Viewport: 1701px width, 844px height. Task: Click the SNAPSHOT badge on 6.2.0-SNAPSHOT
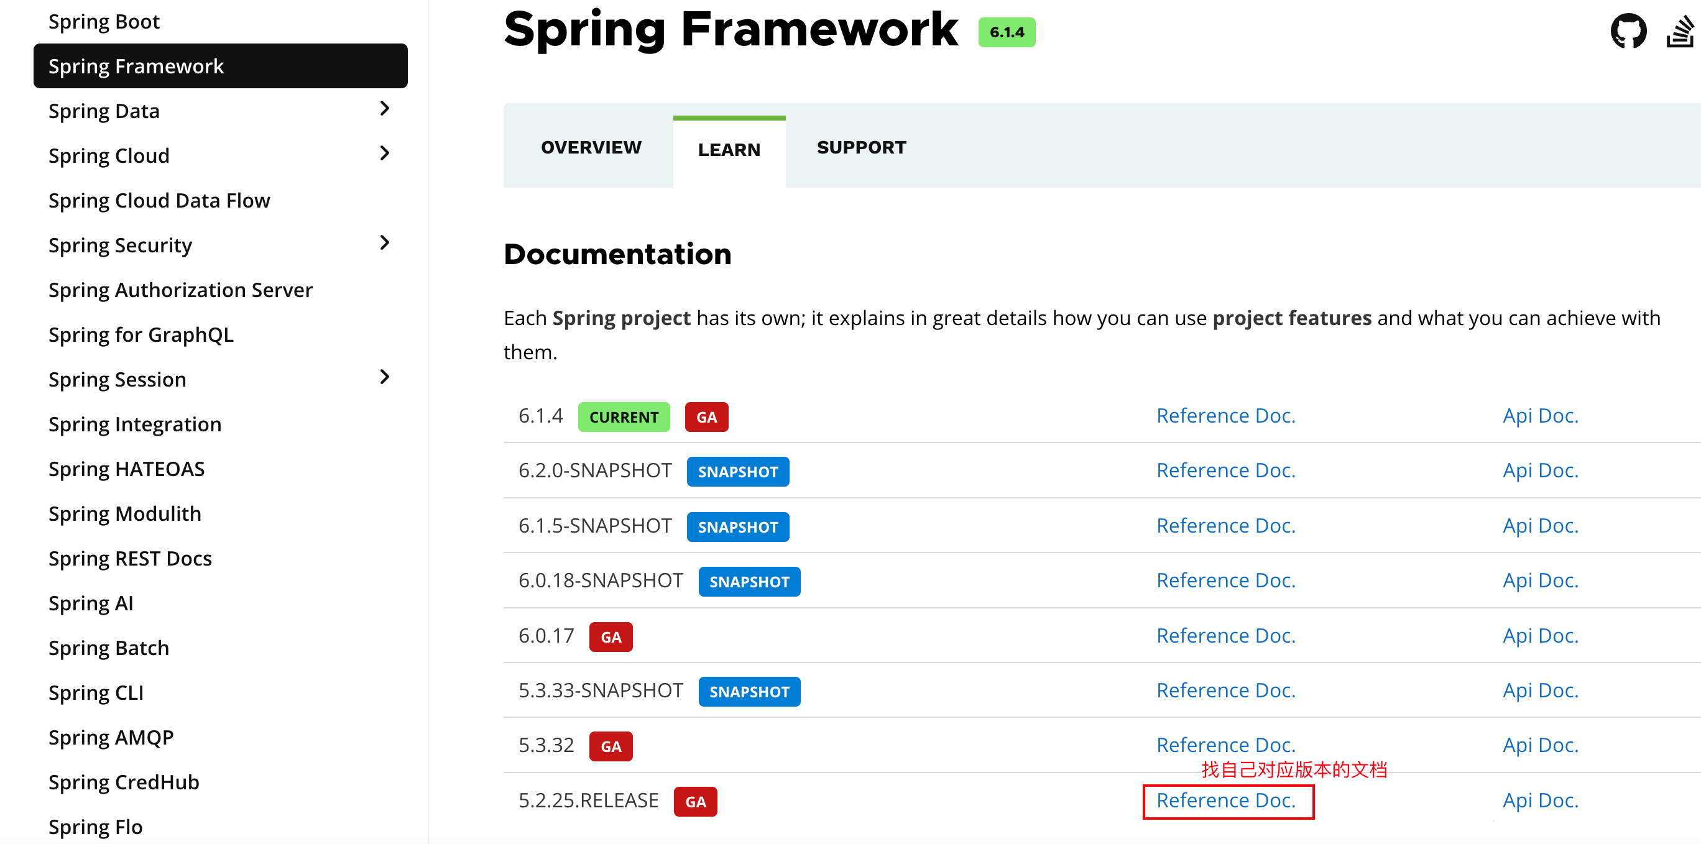(737, 472)
